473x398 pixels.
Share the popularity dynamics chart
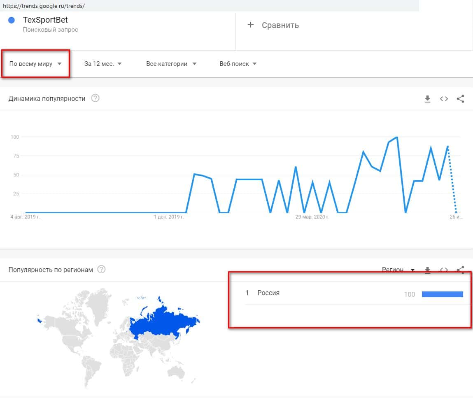tap(461, 99)
